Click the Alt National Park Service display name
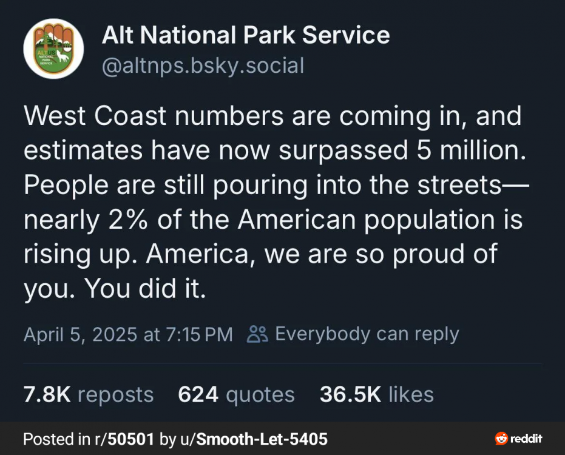 [246, 35]
